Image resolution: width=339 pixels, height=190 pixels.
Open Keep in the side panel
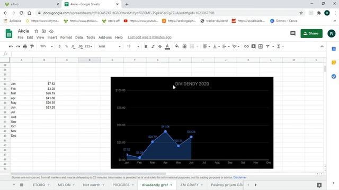pos(334,62)
